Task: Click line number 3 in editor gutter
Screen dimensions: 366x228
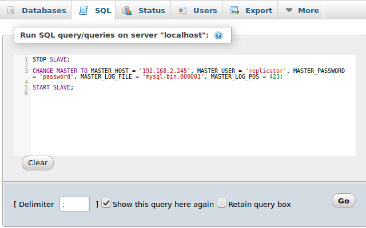Action: click(x=26, y=71)
